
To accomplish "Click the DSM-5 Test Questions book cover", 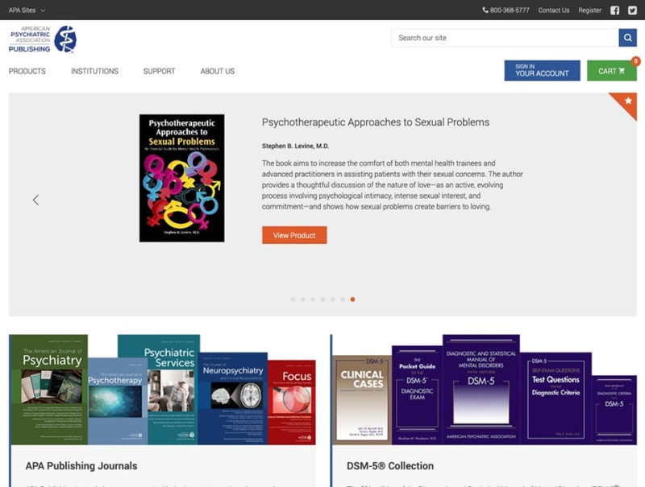I will tap(556, 398).
